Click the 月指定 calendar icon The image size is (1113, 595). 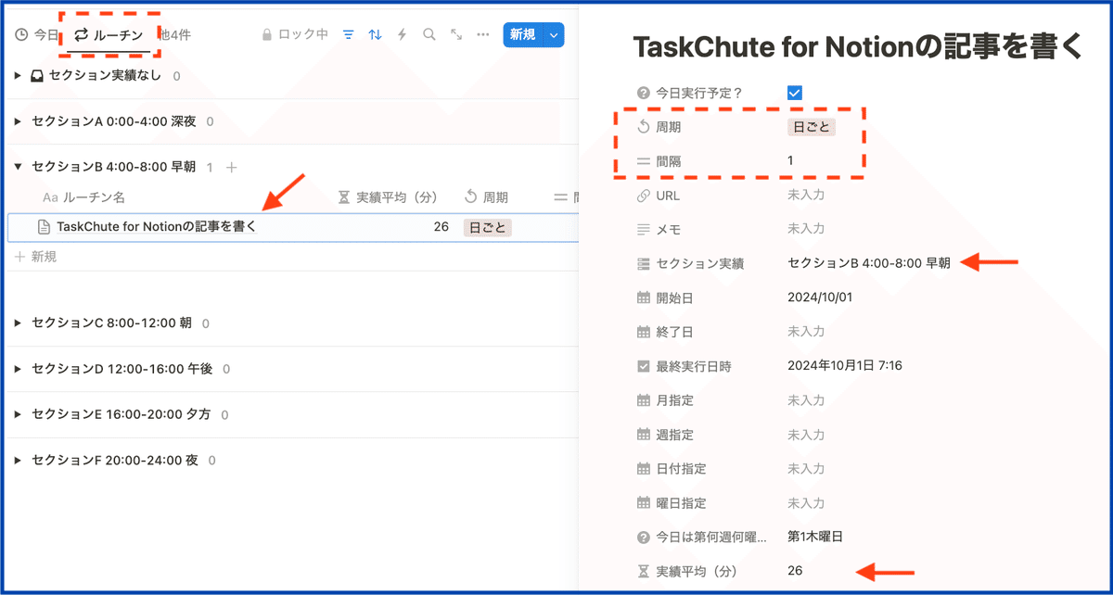644,400
